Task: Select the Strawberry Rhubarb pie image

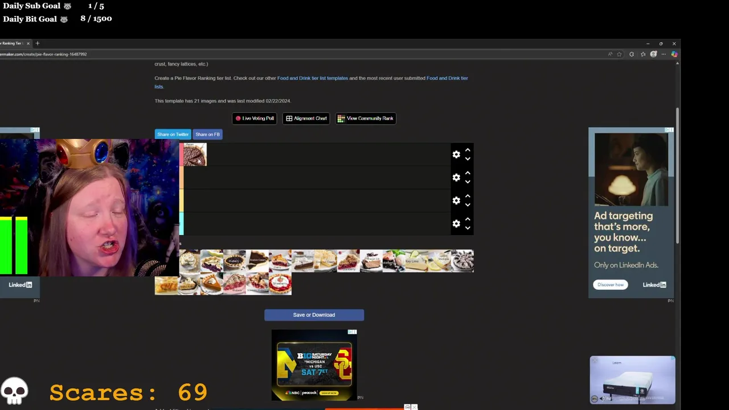Action: pos(257,284)
